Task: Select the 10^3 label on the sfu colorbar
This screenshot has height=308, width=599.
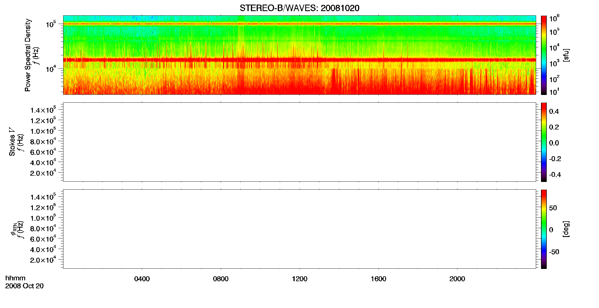Action: 554,62
